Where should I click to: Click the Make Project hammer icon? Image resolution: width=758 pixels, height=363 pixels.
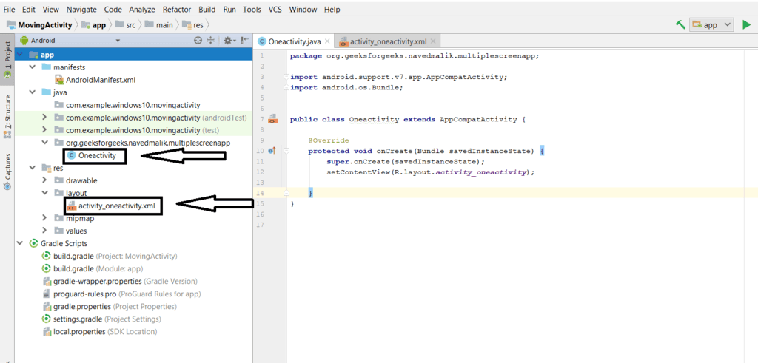pyautogui.click(x=680, y=24)
